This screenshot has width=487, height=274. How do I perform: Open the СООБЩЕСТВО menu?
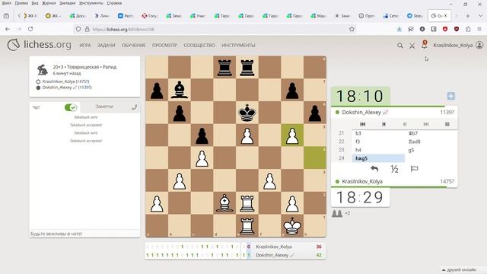click(x=199, y=46)
